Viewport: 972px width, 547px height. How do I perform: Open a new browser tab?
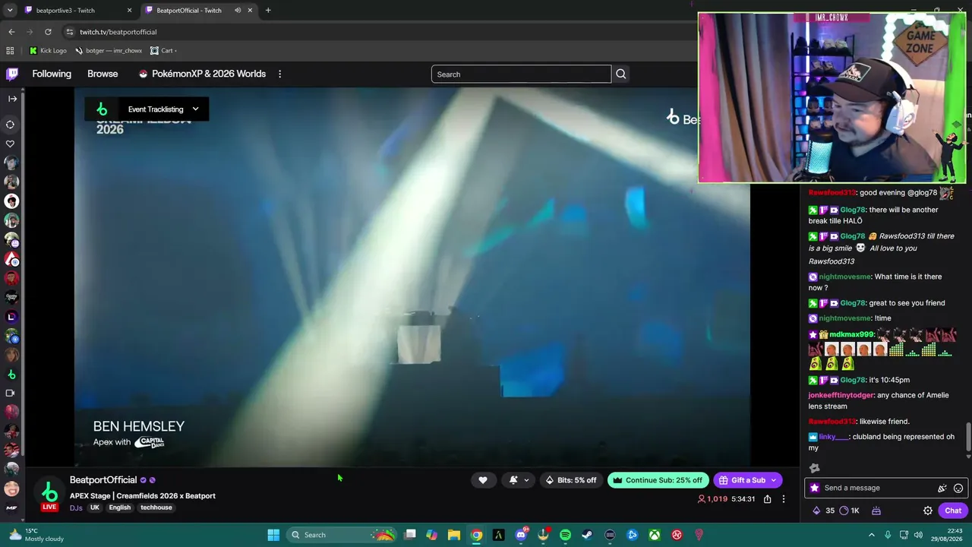point(268,11)
